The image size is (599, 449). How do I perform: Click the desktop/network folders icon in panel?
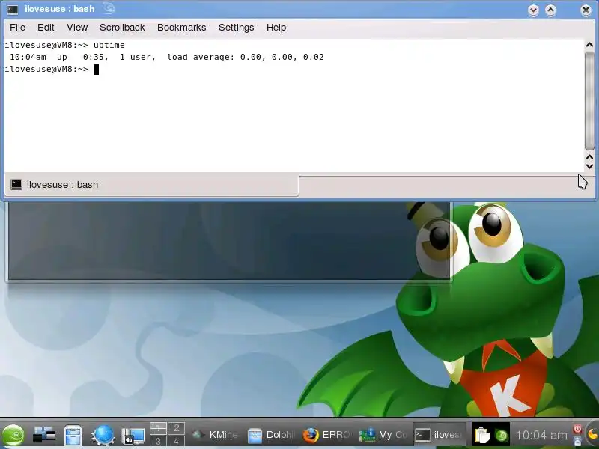tap(44, 435)
